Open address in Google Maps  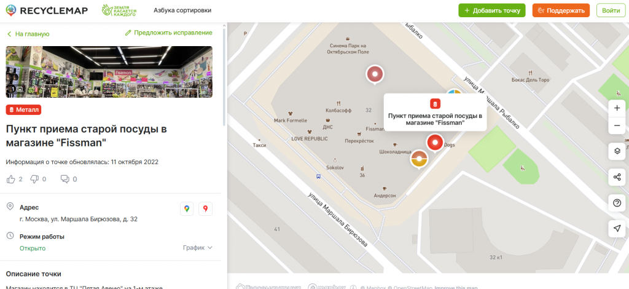tap(187, 208)
